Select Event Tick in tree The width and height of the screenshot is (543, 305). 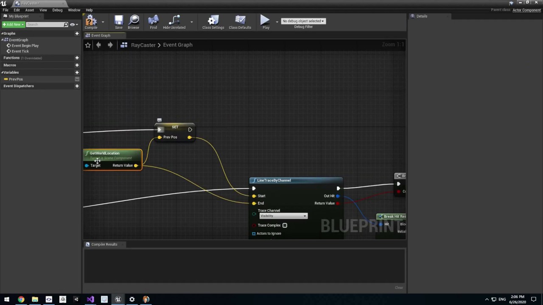[x=20, y=51]
